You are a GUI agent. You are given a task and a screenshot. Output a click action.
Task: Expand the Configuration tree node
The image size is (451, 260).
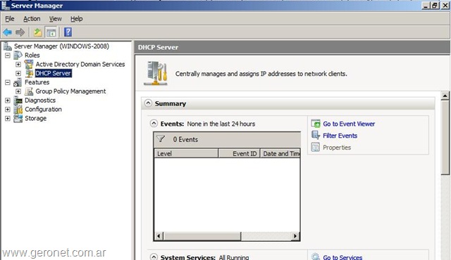(x=8, y=110)
